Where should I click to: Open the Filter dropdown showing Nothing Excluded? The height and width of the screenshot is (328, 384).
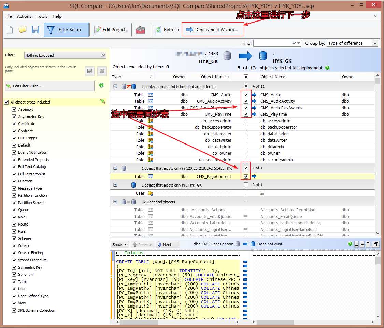click(x=65, y=55)
